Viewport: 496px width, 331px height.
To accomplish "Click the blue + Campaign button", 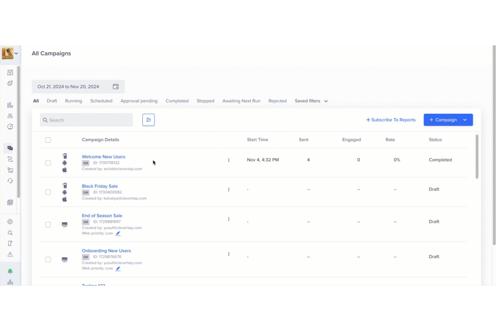I will point(448,120).
